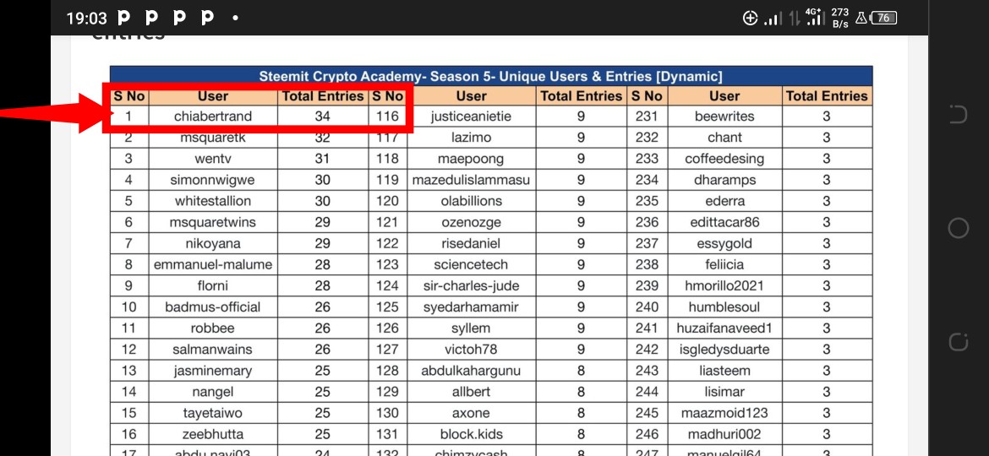Click the isgledysduarte user cell

[724, 350]
